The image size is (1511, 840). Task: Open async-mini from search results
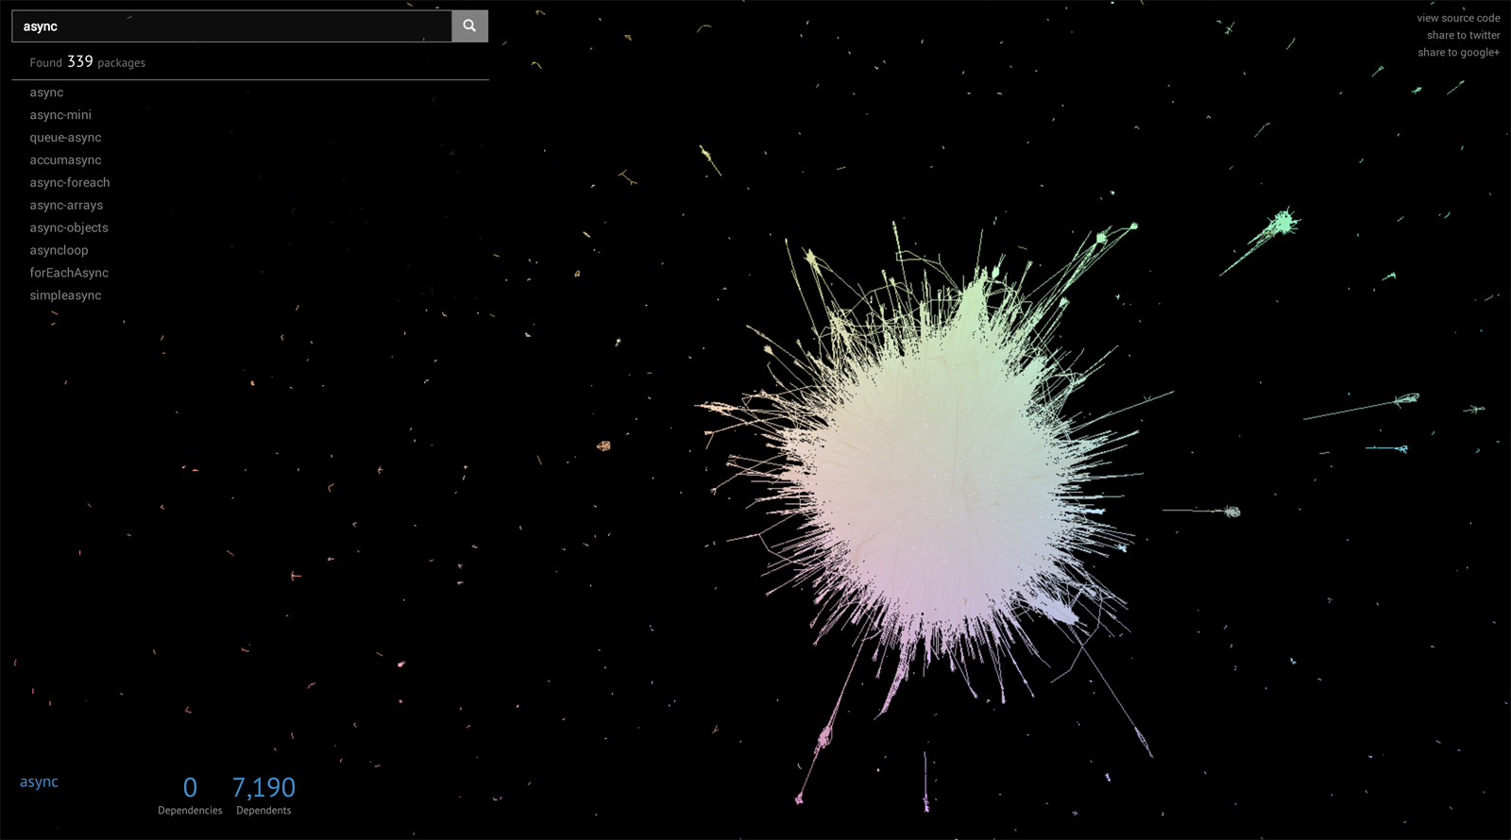pos(60,115)
